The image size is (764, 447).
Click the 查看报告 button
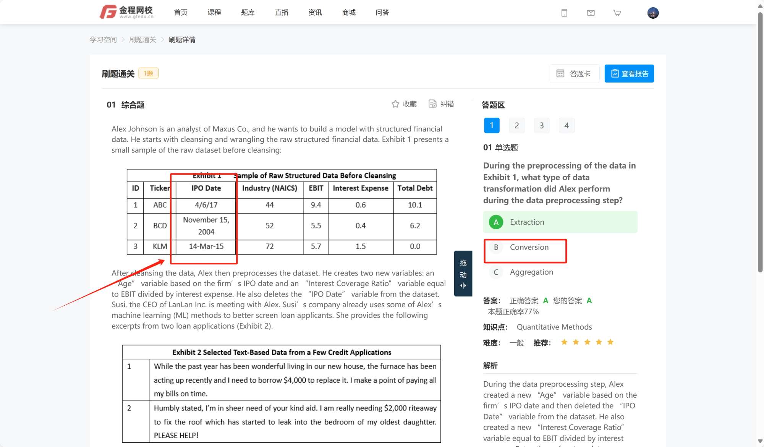tap(629, 74)
